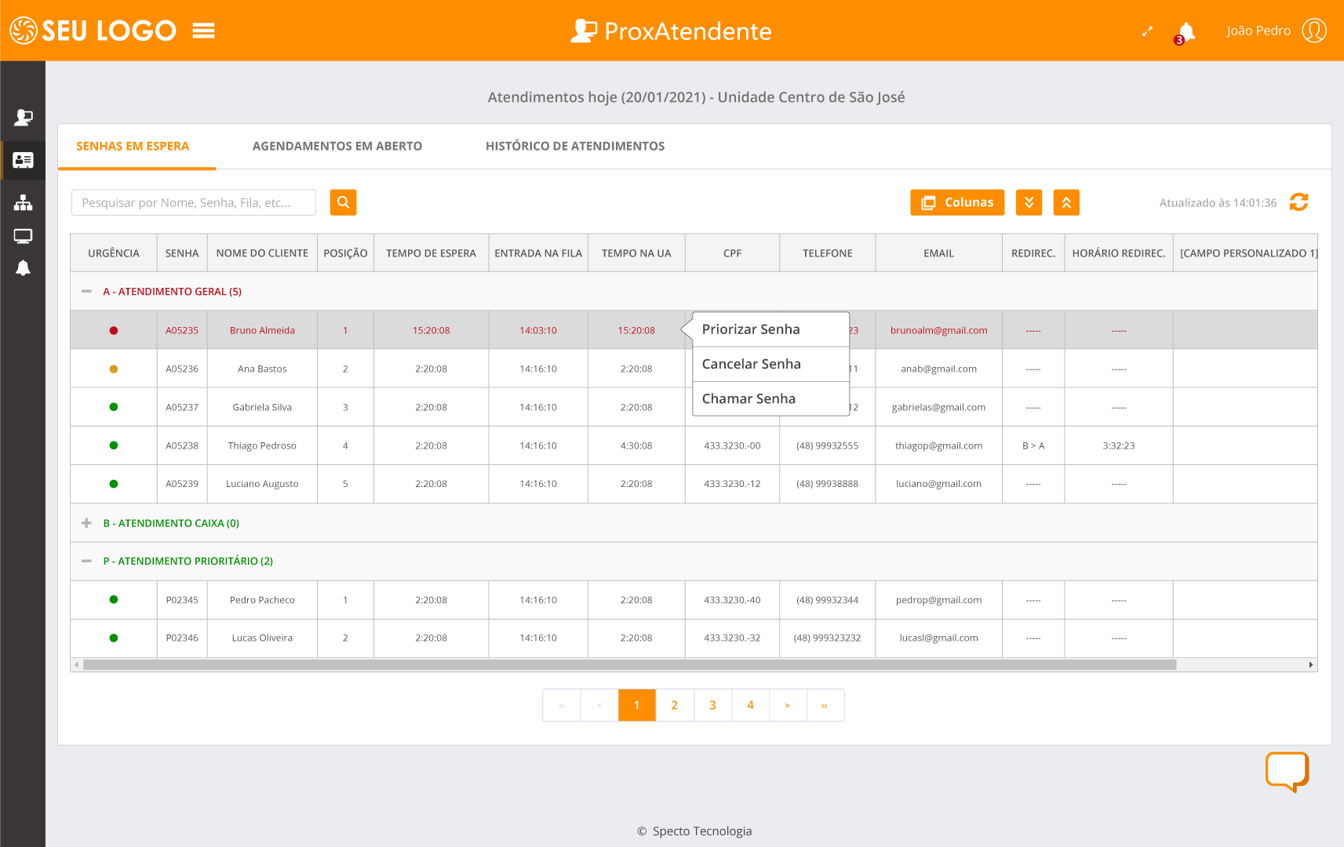
Task: Click the 3:32:23 redirect time cell
Action: coord(1119,445)
